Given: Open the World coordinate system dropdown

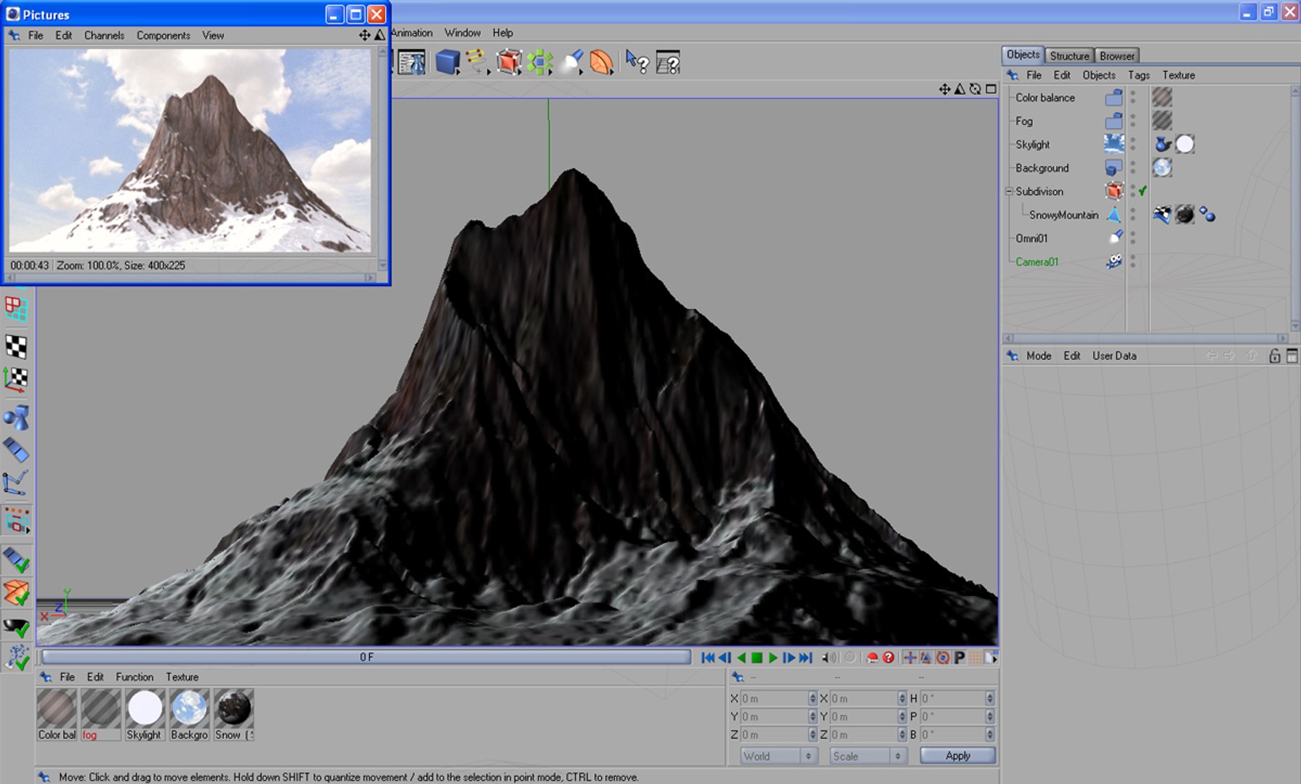Looking at the screenshot, I should pos(778,756).
